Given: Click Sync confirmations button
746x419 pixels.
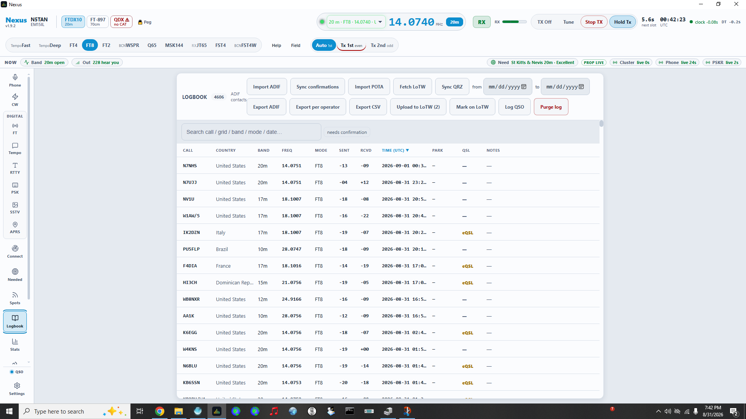Looking at the screenshot, I should point(317,87).
